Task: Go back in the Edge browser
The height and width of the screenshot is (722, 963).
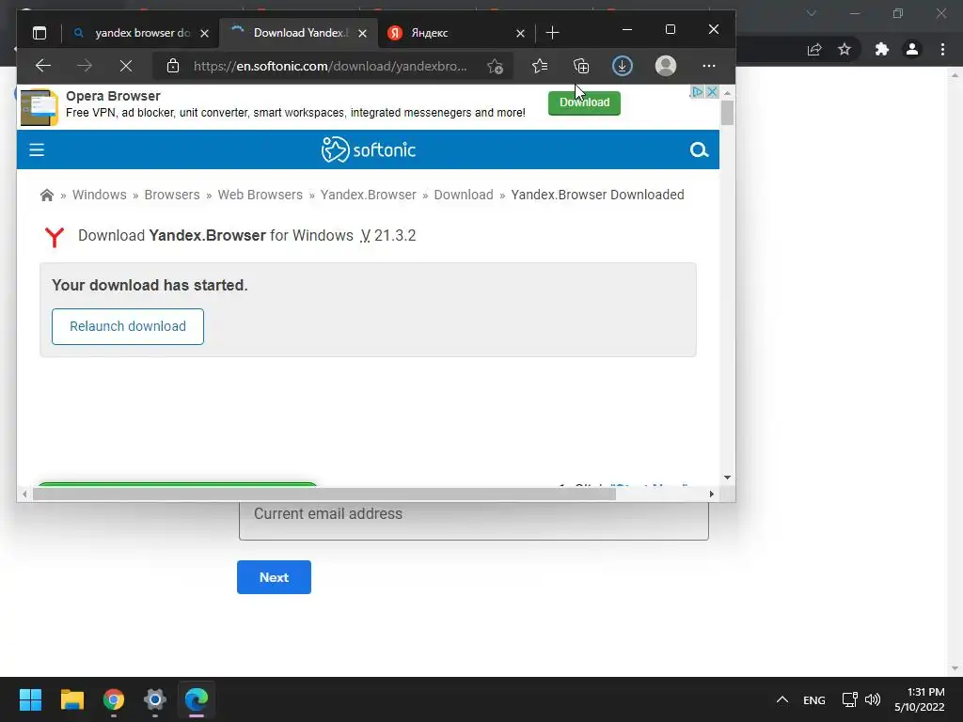Action: click(43, 66)
